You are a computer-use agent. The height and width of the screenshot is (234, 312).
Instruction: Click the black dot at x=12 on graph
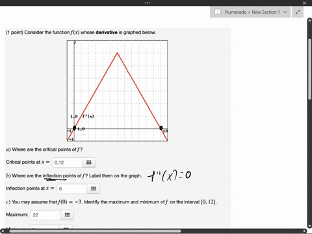click(x=161, y=128)
